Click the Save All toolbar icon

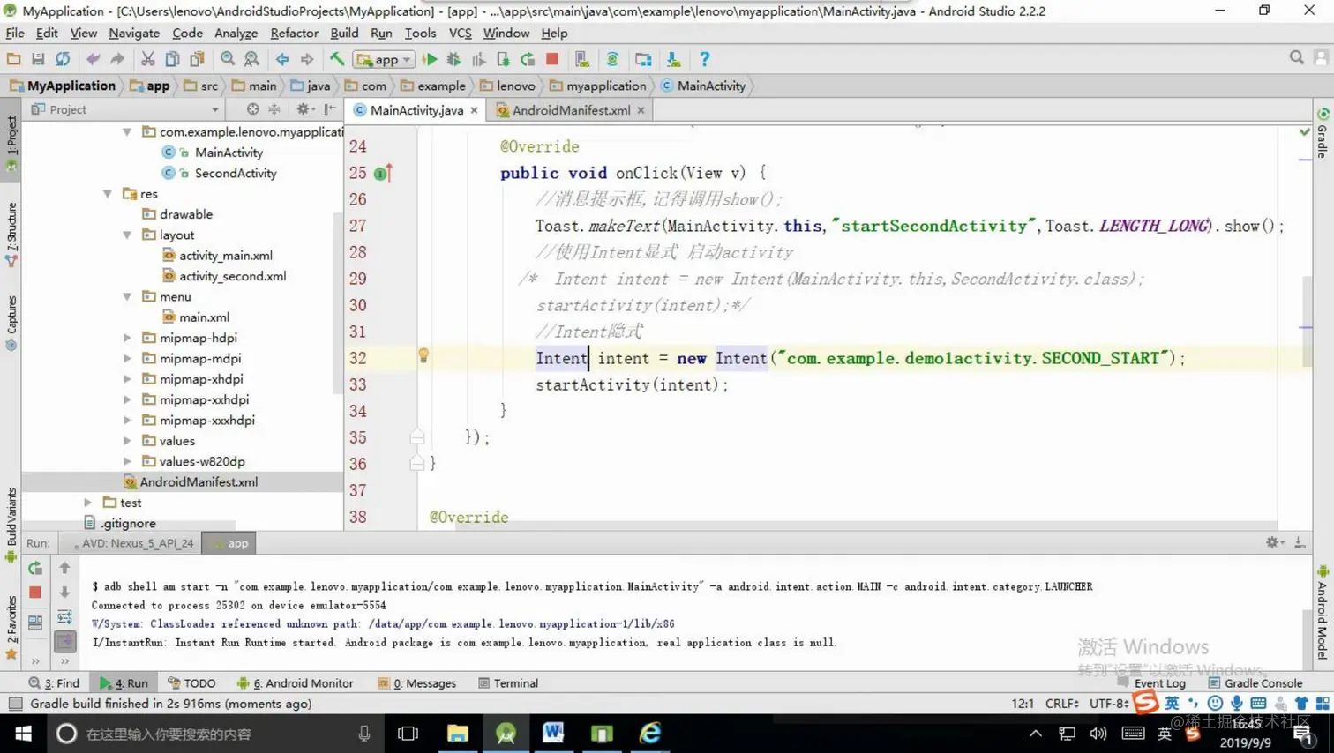38,59
